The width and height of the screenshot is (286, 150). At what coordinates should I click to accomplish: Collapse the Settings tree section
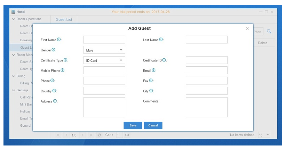(x=14, y=90)
